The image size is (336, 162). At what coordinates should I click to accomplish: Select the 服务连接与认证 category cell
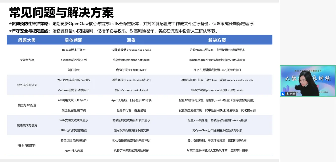[x=27, y=85]
